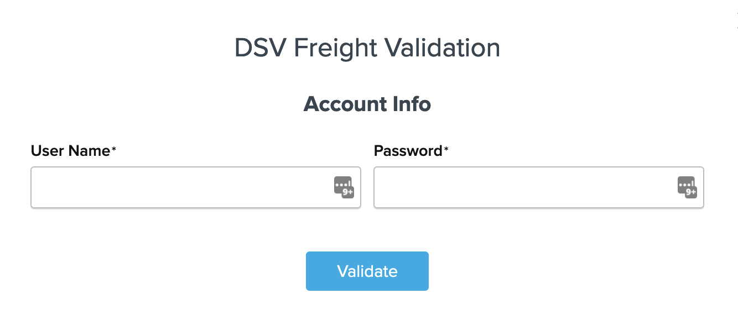Click the required asterisk beside Password

click(x=446, y=149)
